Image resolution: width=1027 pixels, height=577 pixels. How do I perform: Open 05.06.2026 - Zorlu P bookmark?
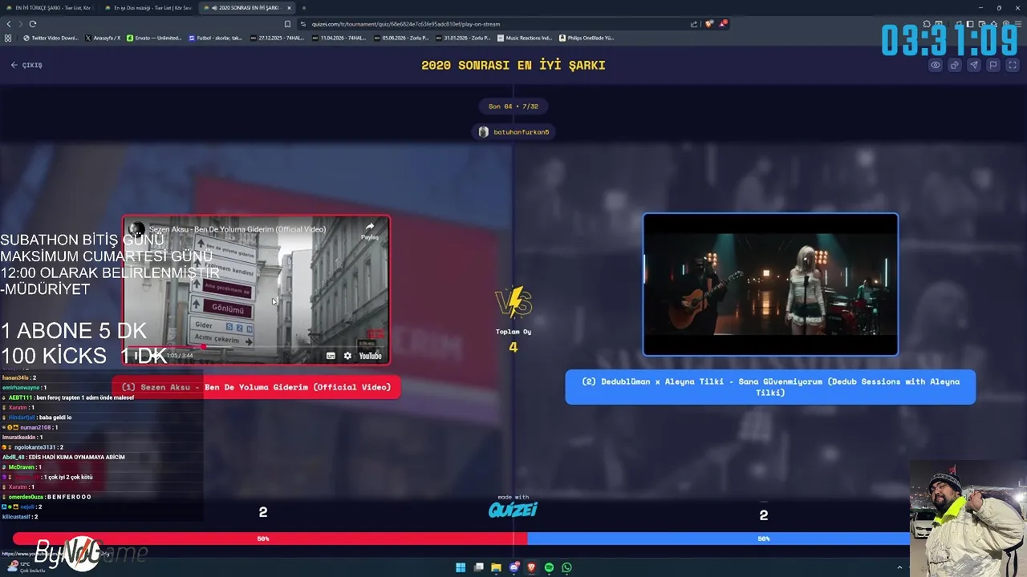pos(401,38)
